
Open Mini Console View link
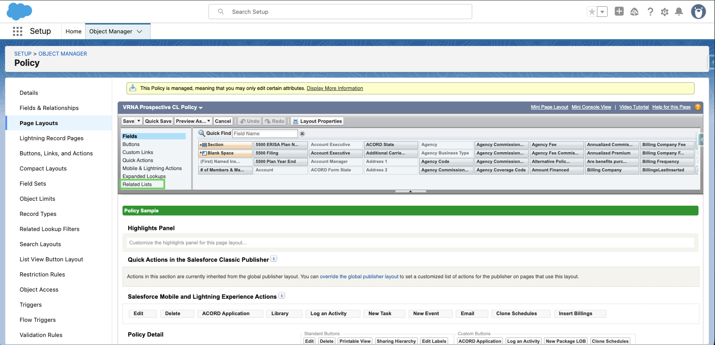[591, 107]
